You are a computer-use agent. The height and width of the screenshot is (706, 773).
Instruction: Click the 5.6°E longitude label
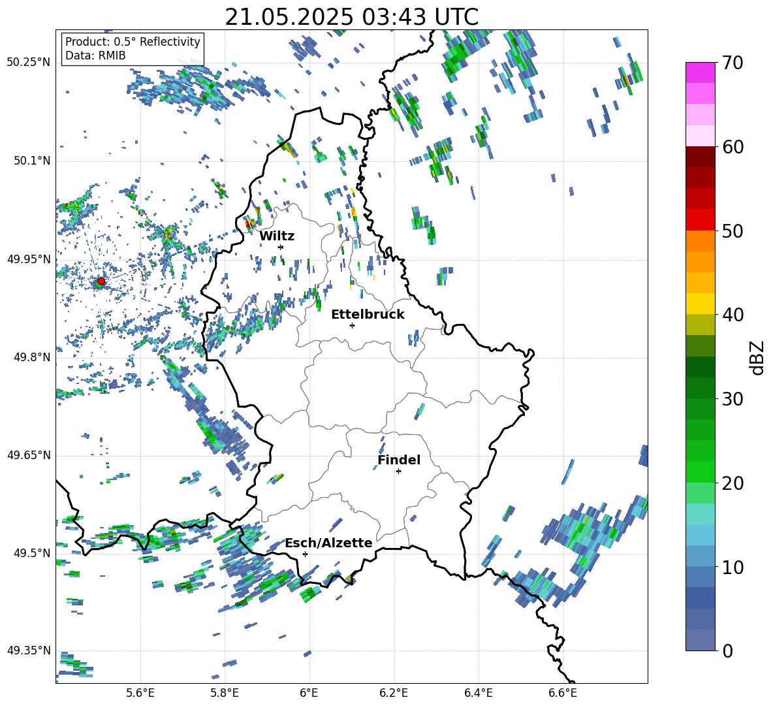(x=140, y=693)
